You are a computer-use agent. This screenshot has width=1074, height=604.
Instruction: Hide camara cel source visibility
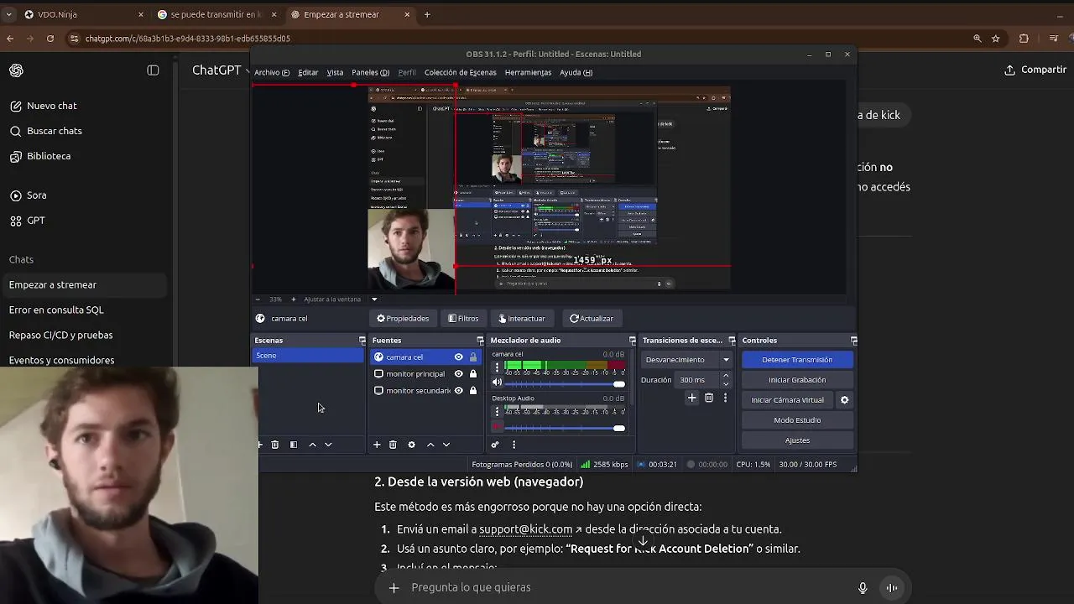click(x=458, y=357)
